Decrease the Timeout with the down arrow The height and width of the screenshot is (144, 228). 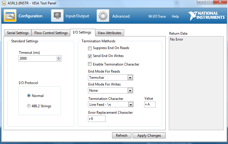click(59, 60)
